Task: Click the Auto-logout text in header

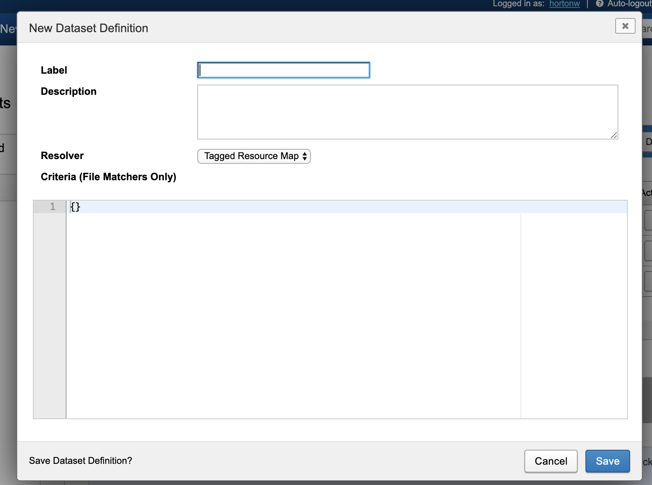Action: 629,4
